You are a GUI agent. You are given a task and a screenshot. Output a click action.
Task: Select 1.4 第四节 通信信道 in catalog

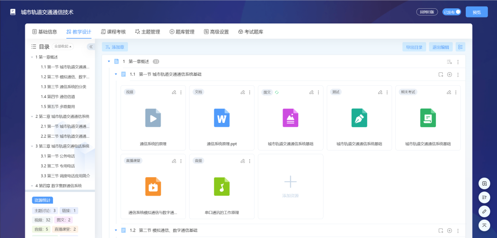[58, 97]
